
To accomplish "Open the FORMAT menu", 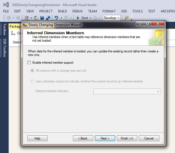I will [109, 11].
